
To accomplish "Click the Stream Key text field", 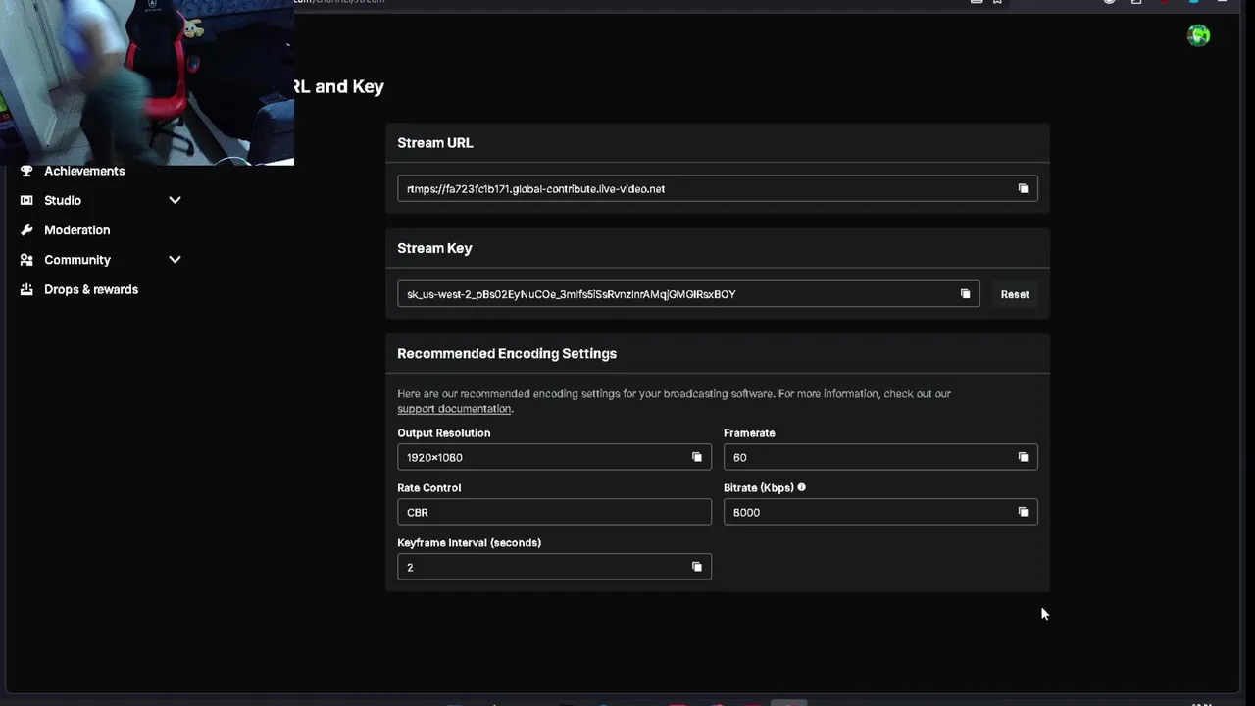I will 667,294.
